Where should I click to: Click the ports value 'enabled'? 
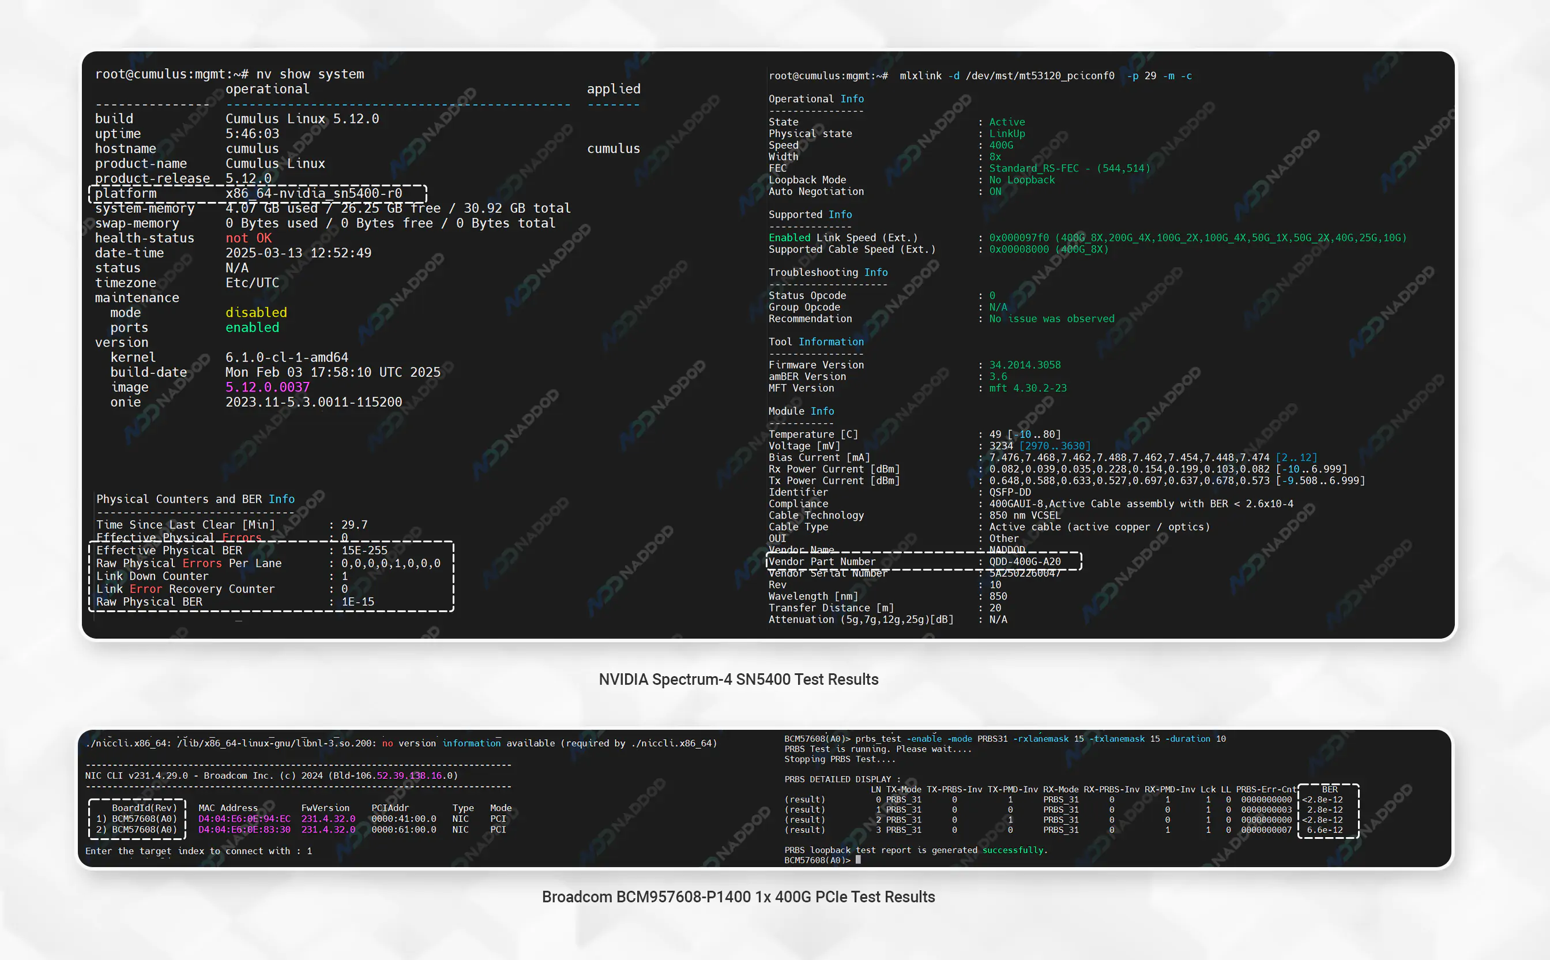click(252, 328)
